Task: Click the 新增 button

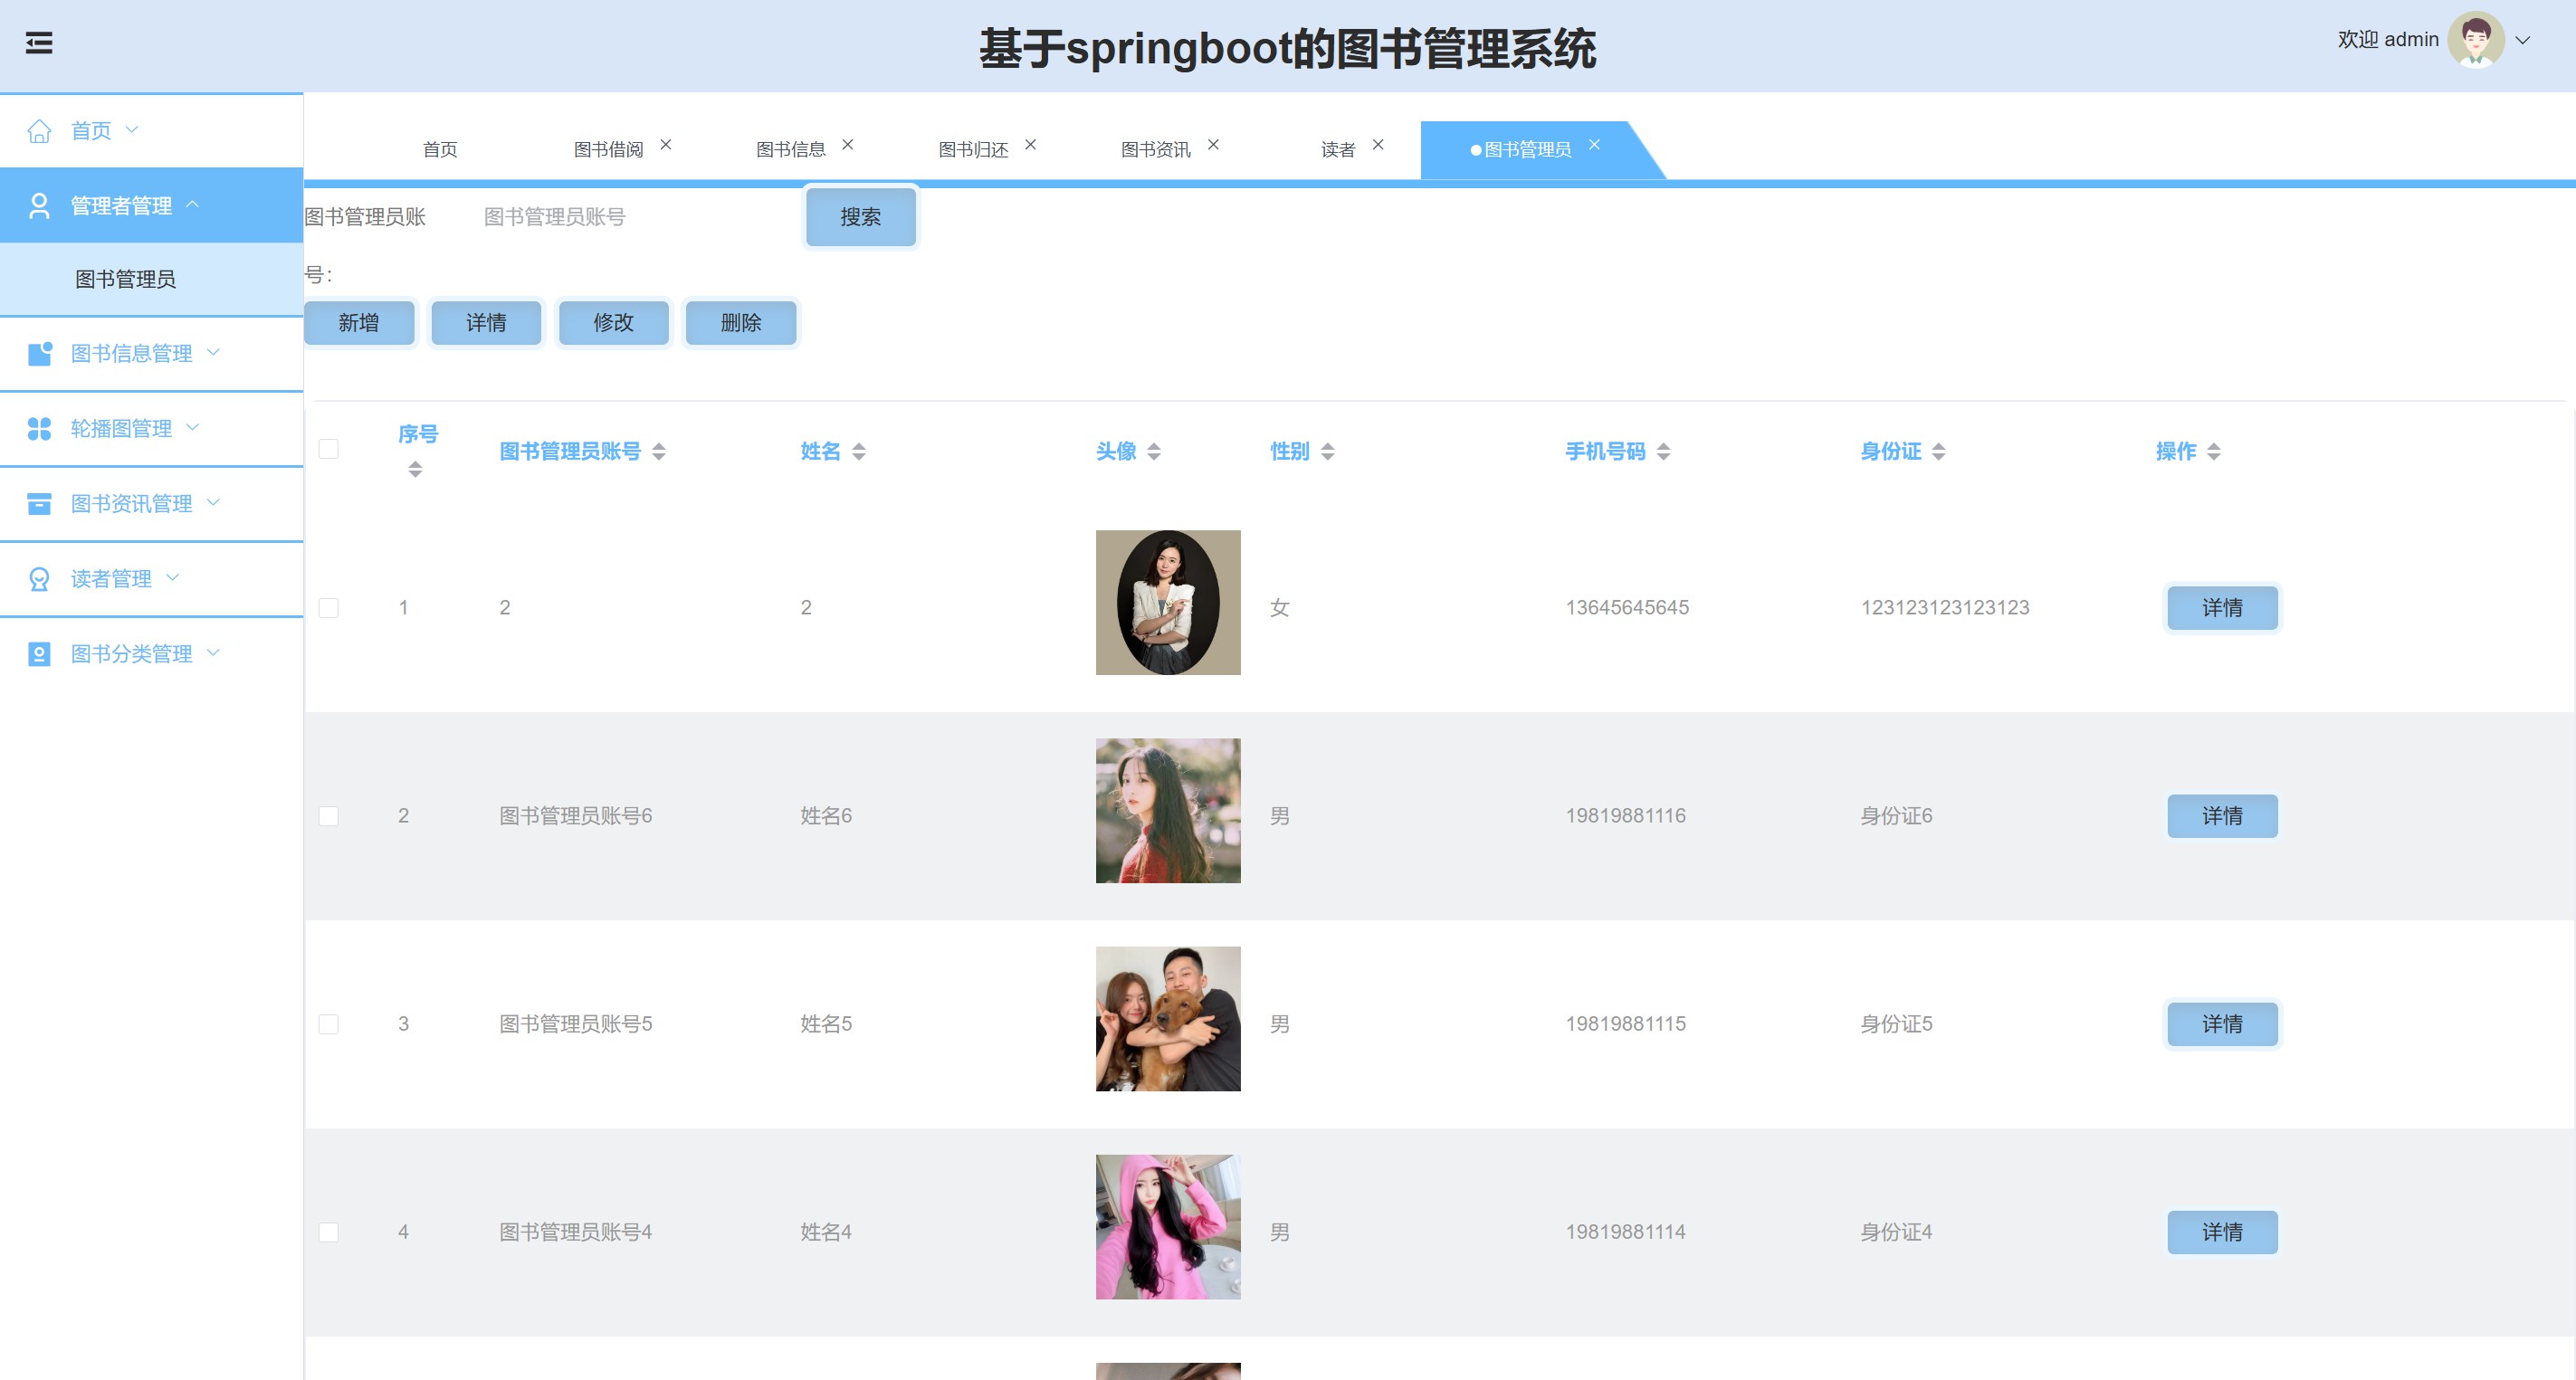Action: click(x=359, y=322)
